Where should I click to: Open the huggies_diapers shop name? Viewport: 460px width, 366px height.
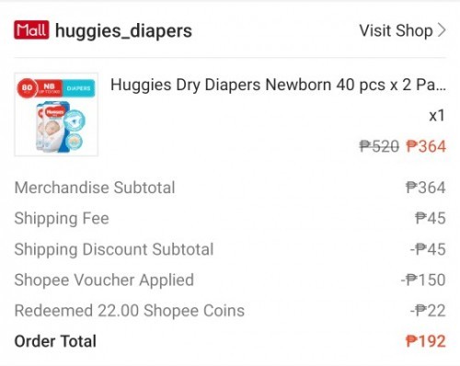coord(123,31)
